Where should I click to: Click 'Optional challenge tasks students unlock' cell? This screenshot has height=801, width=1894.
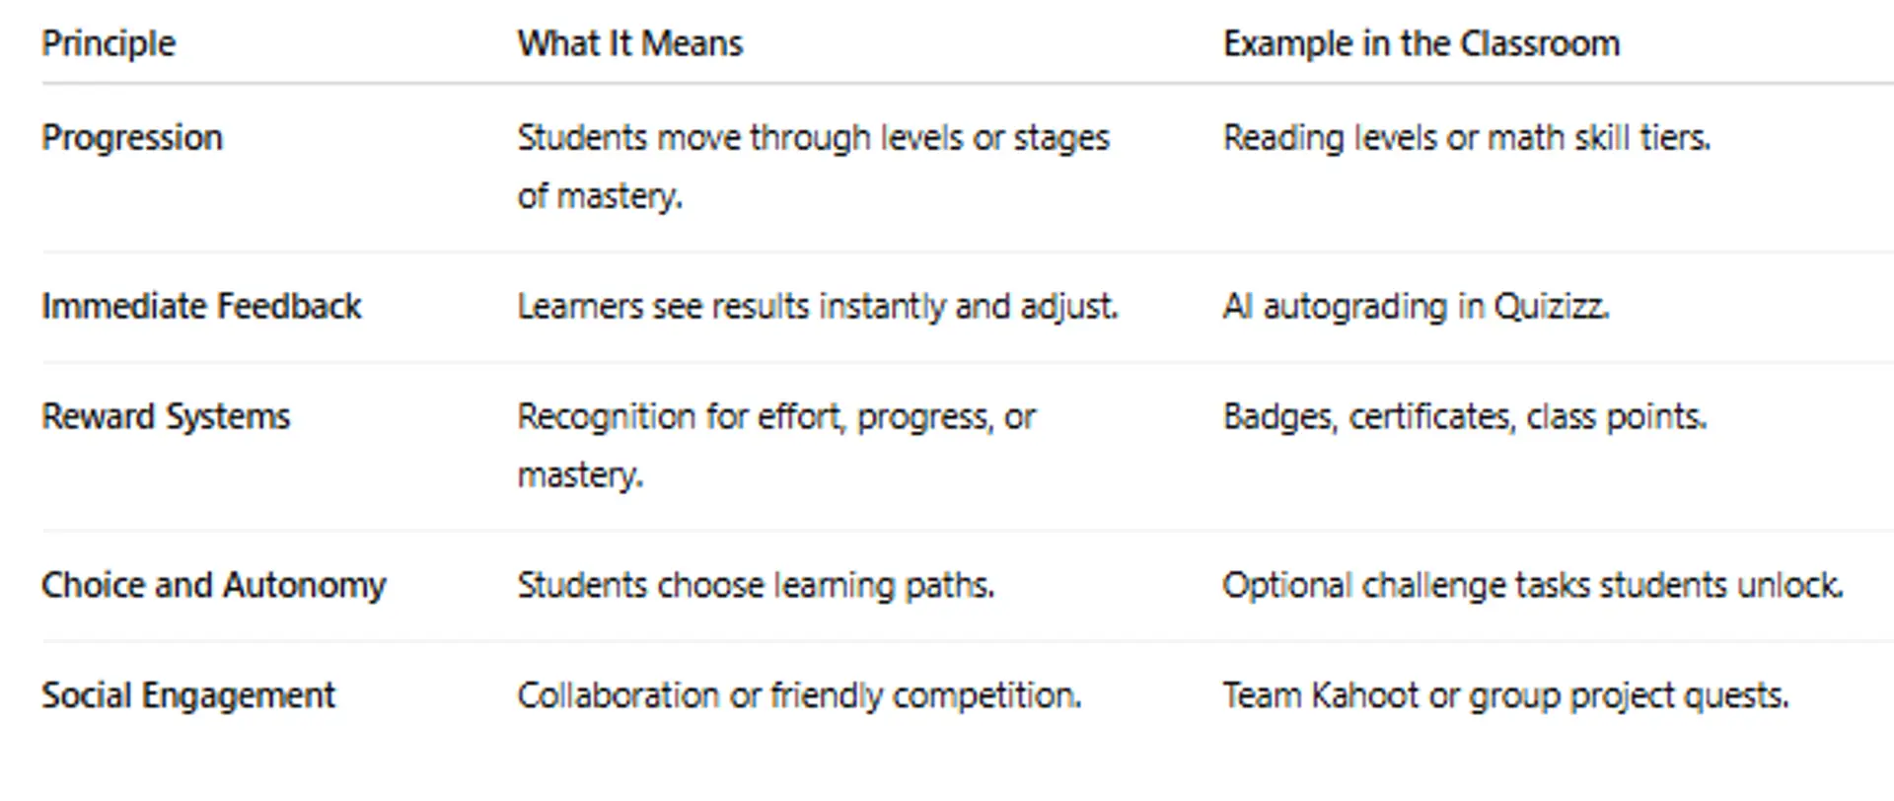tap(1532, 585)
